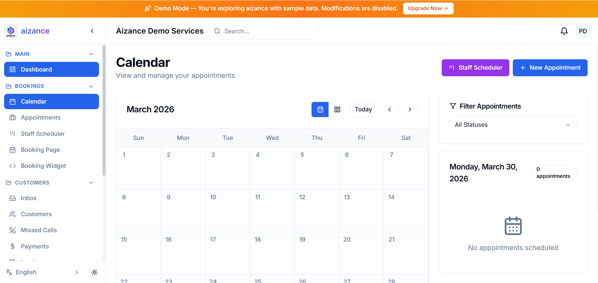This screenshot has height=283, width=598.
Task: Open Dashboard in sidebar
Action: point(52,69)
